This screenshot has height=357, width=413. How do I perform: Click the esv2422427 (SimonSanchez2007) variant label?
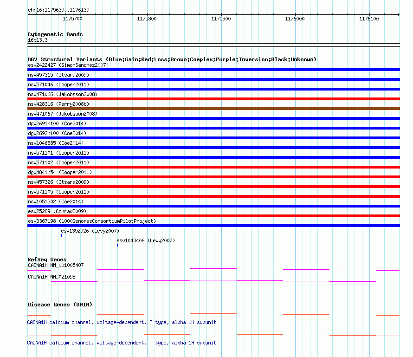[x=68, y=65]
